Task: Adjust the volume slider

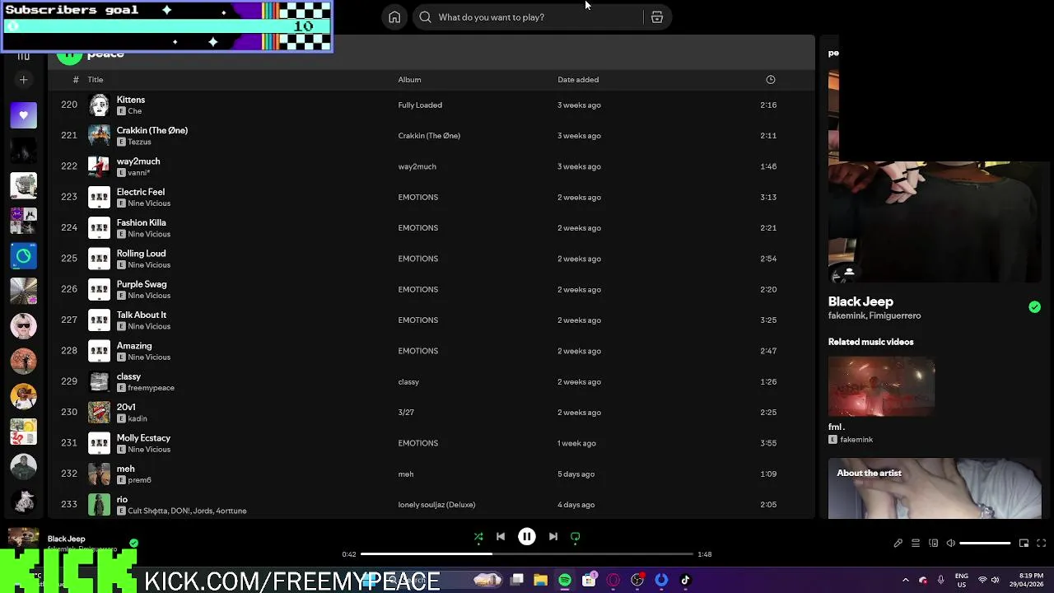Action: coord(985,544)
